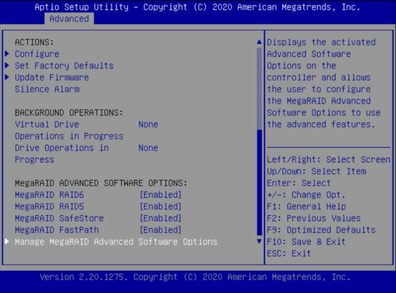This screenshot has height=293, width=396.
Task: Select Drive Operations in Progress item
Action: pyautogui.click(x=61, y=154)
